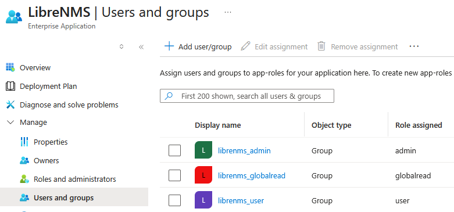Click Add user/group button

198,46
